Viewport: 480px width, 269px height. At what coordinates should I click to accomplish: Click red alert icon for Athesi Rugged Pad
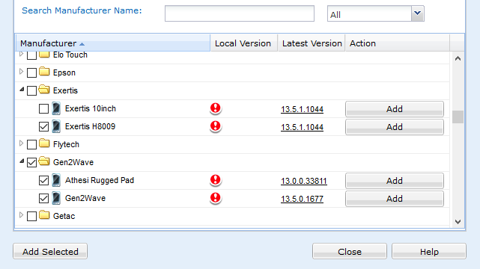click(x=216, y=180)
